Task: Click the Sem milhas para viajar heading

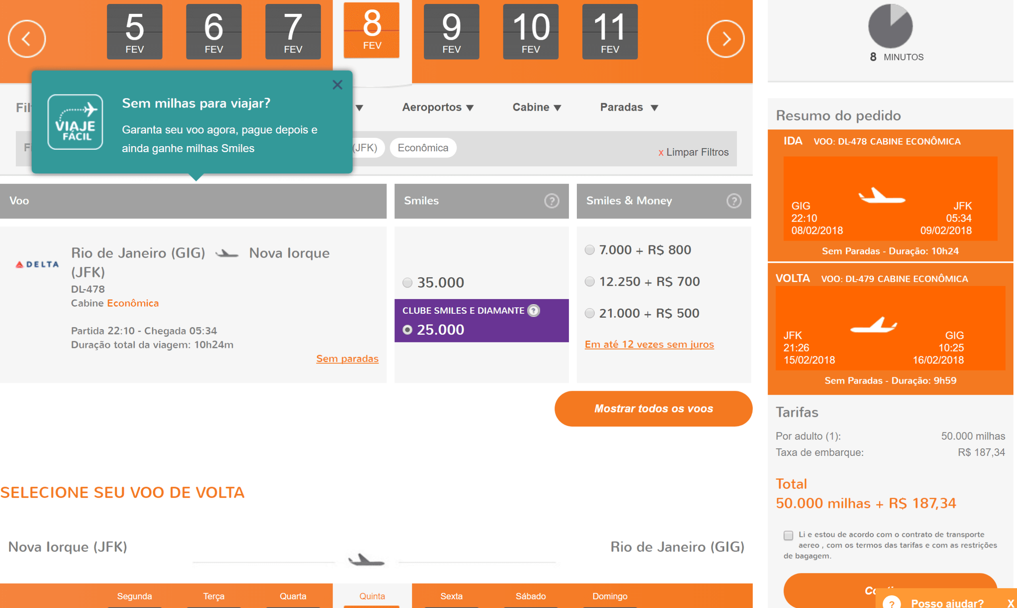Action: 196,103
